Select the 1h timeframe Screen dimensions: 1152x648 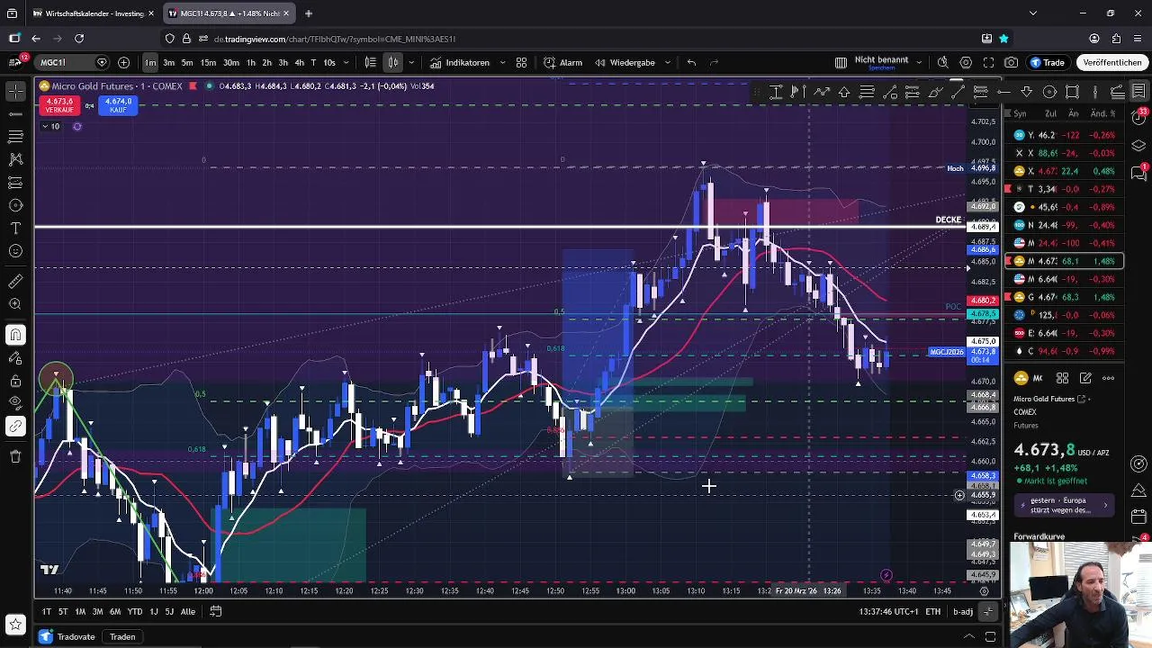pos(251,62)
